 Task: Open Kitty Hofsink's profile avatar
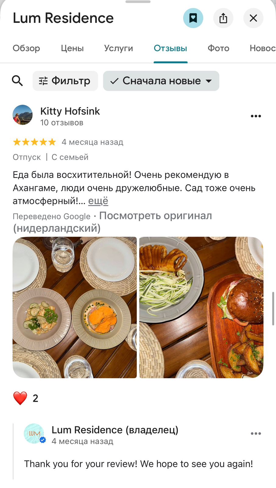coord(23,115)
